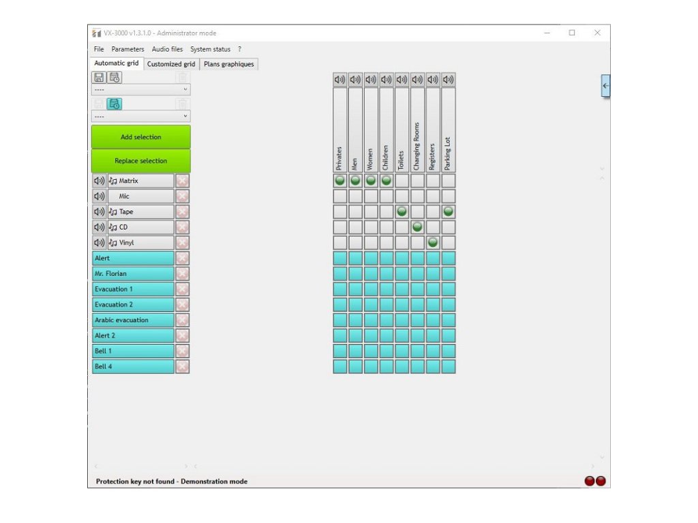Viewport: 698px width, 523px height.
Task: Switch to the Customized grid tab
Action: point(171,64)
